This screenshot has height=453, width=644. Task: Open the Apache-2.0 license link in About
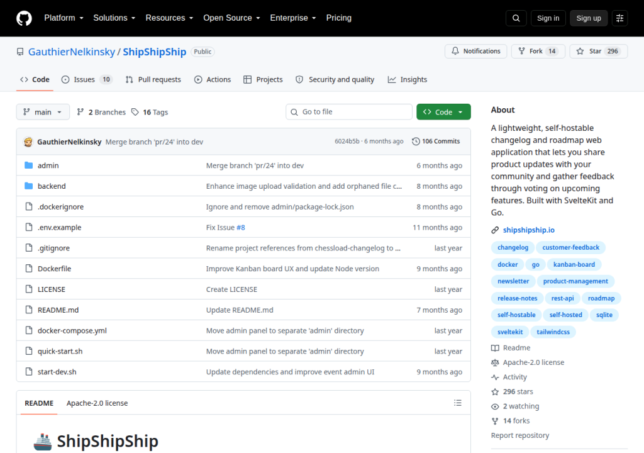point(528,362)
